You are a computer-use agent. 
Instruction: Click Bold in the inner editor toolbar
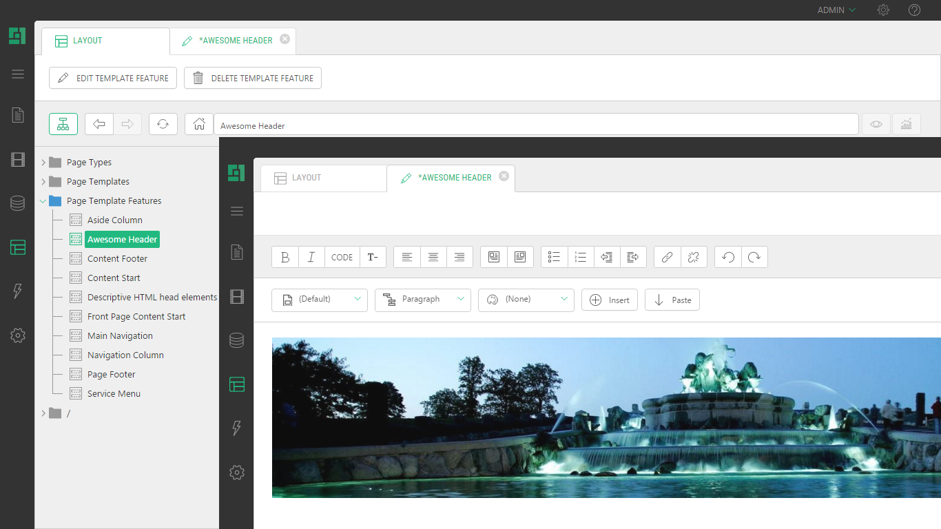tap(285, 257)
